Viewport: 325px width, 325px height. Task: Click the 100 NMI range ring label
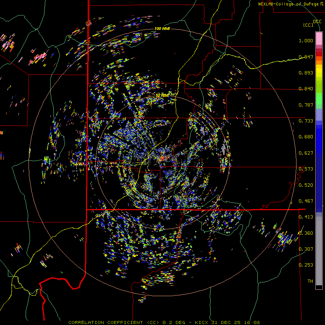click(162, 29)
